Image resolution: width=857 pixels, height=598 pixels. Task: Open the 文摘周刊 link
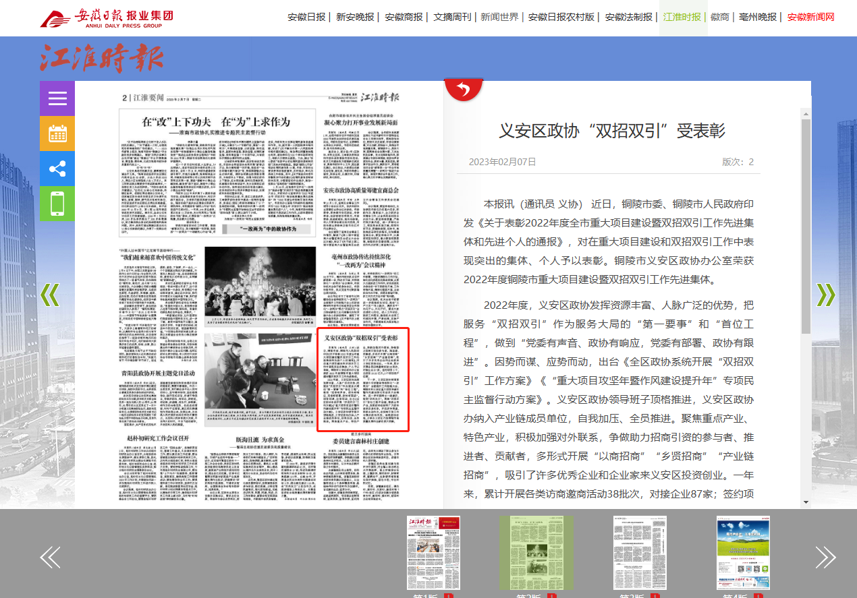coord(452,18)
